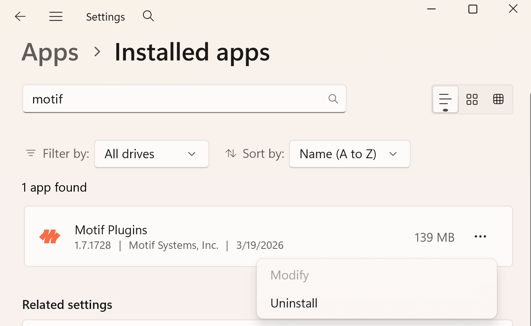This screenshot has width=531, height=326.
Task: Click the Motif Systems, Inc. publisher text
Action: click(x=174, y=245)
